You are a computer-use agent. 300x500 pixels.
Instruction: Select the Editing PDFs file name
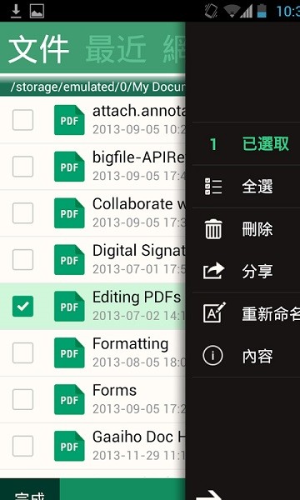coord(137,297)
